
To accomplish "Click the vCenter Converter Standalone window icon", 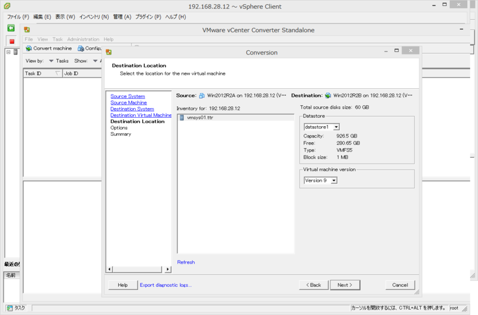I will [27, 29].
